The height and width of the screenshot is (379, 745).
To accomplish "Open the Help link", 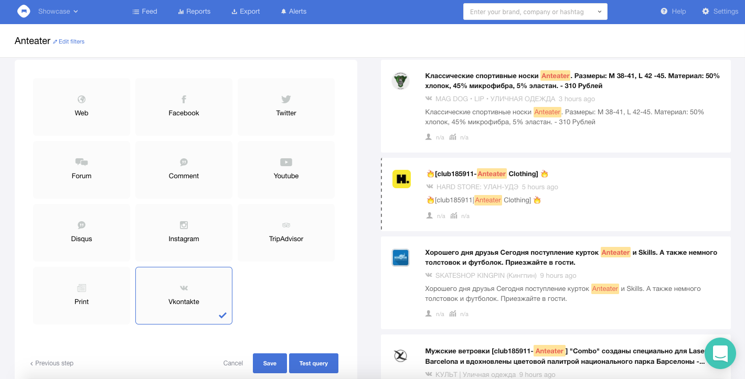I will click(673, 11).
